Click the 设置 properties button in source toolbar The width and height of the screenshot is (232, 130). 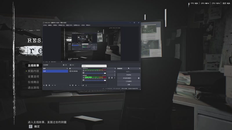(x=65, y=65)
